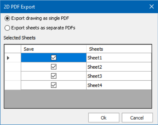Toggle the Save checkbox for Sheet4
The height and width of the screenshot is (125, 158).
54,85
